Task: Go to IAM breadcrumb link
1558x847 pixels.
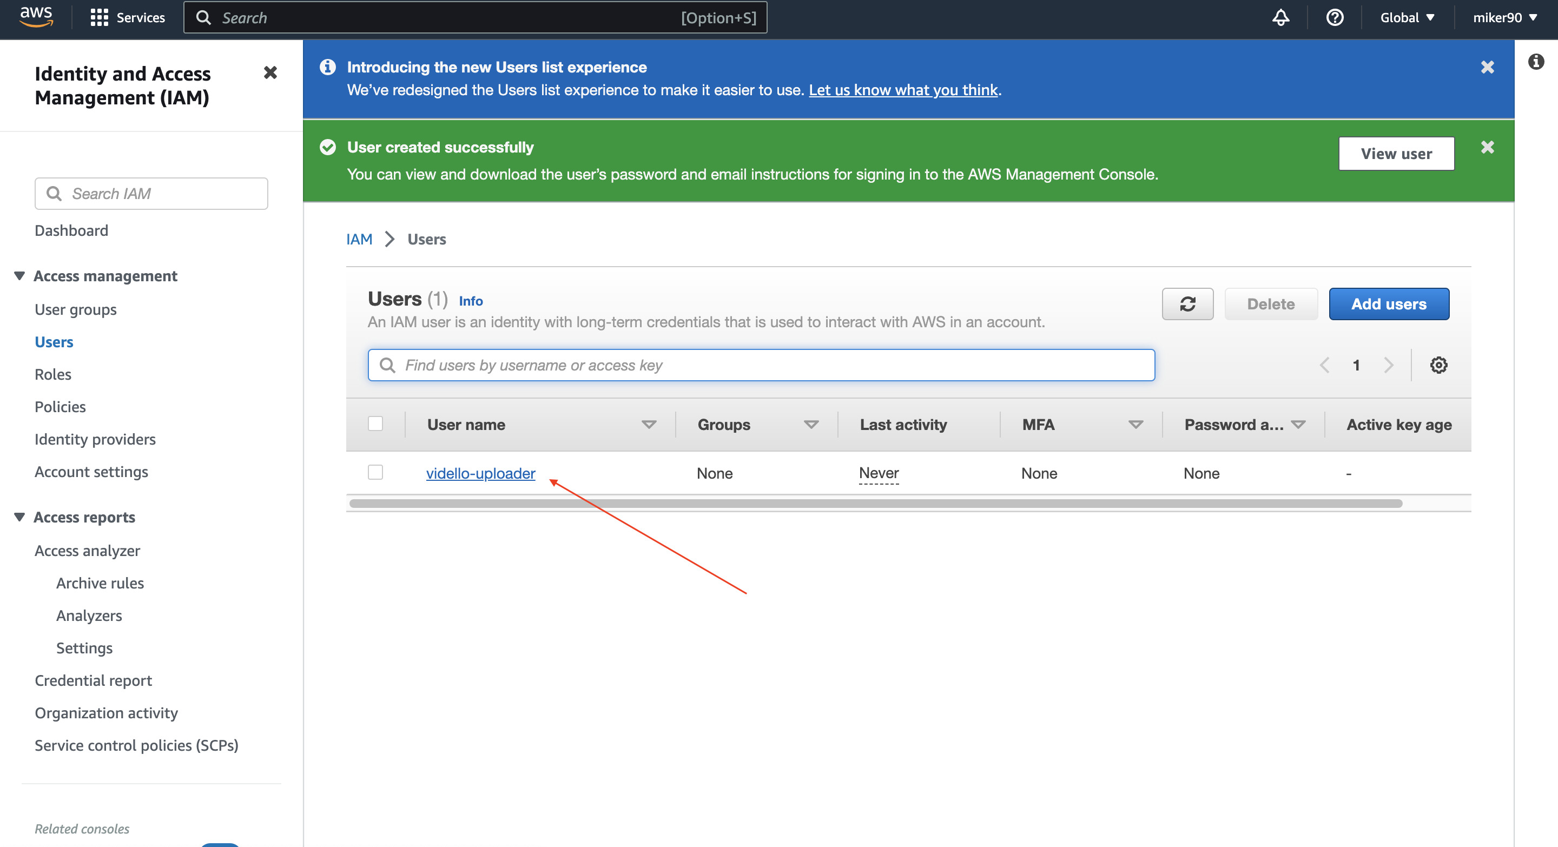Action: [359, 239]
